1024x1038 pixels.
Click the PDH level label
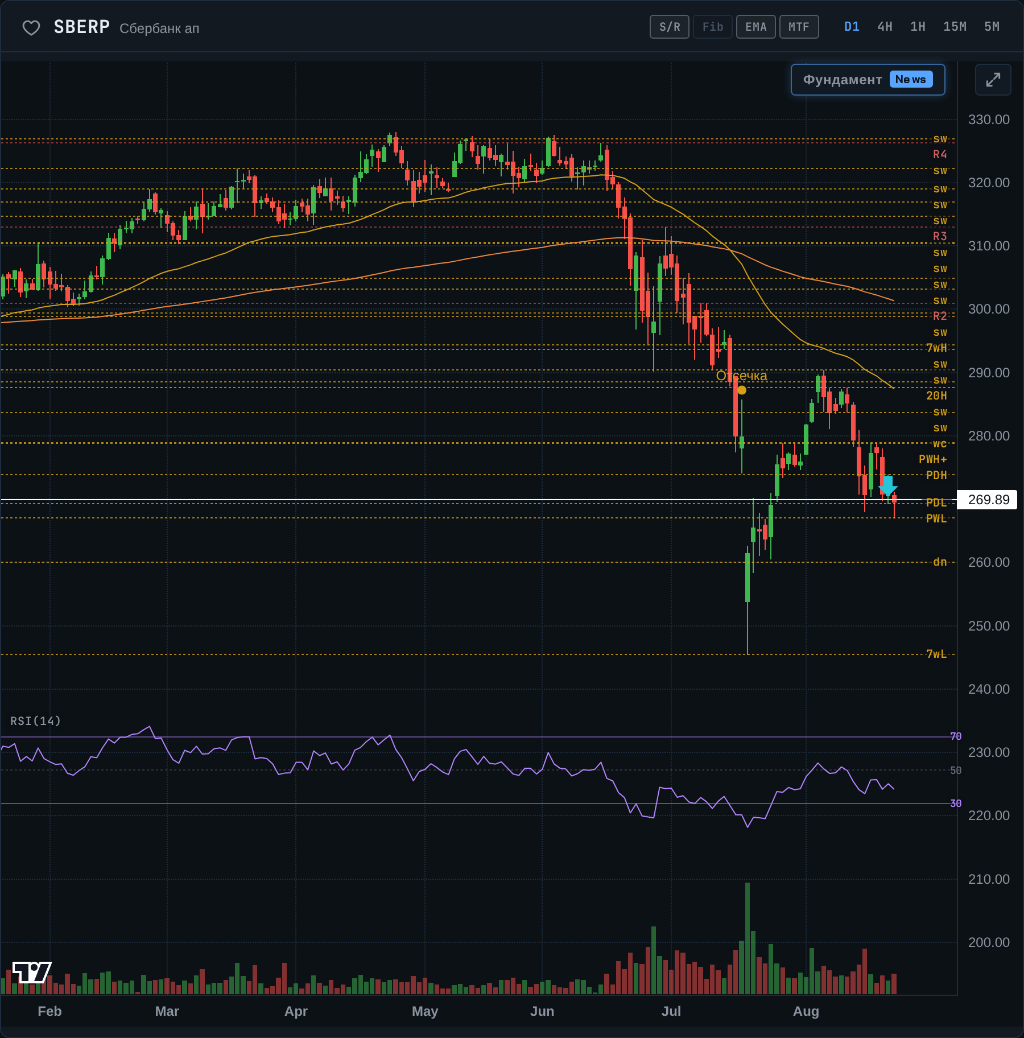pos(936,475)
